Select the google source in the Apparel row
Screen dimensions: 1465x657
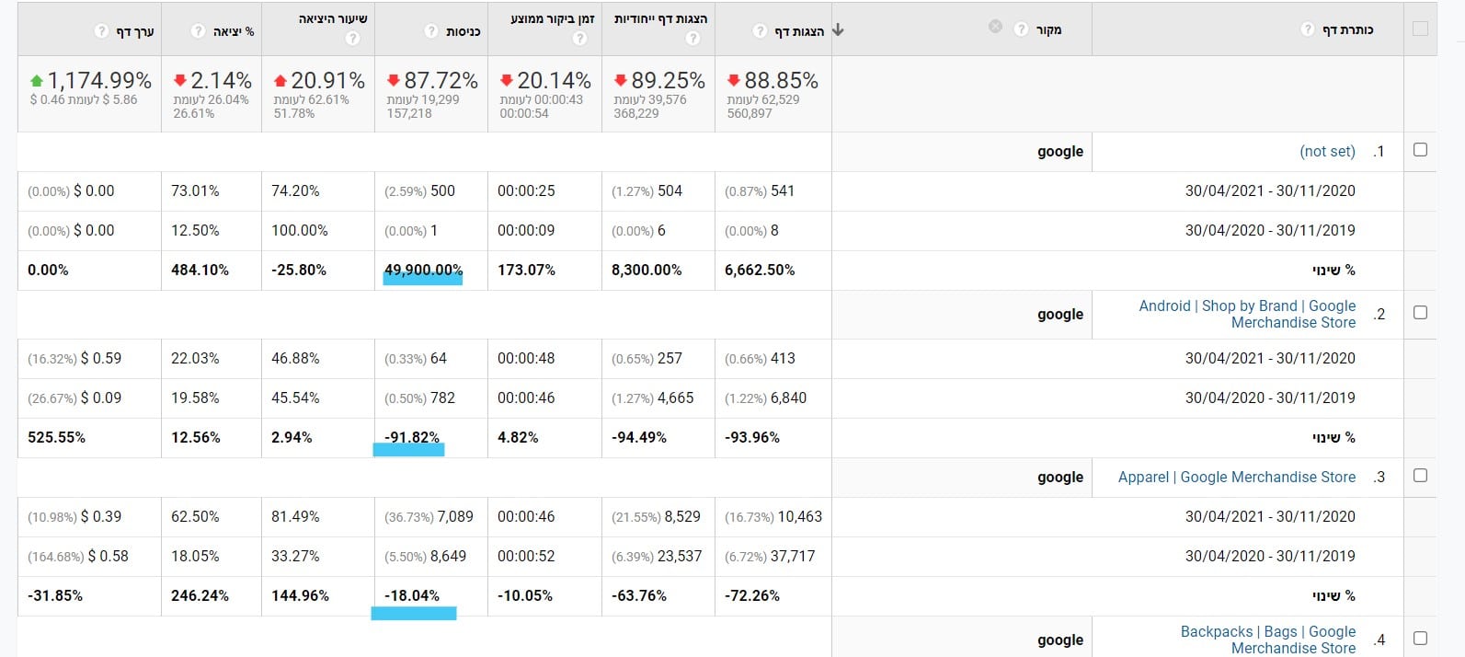1060,477
